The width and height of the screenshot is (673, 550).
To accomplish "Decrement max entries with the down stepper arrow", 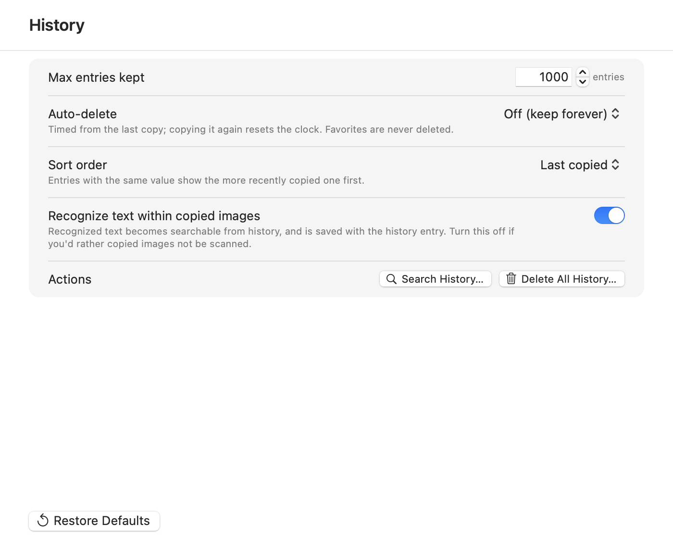I will click(583, 82).
